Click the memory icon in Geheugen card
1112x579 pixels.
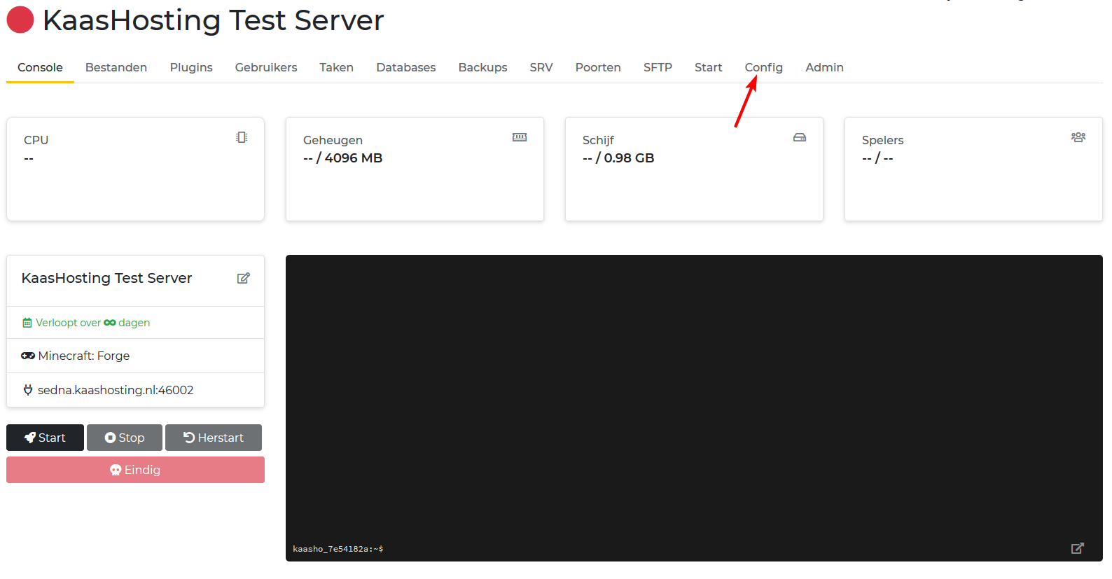(519, 138)
